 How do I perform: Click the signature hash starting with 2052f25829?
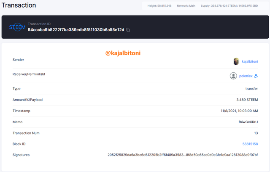183,155
